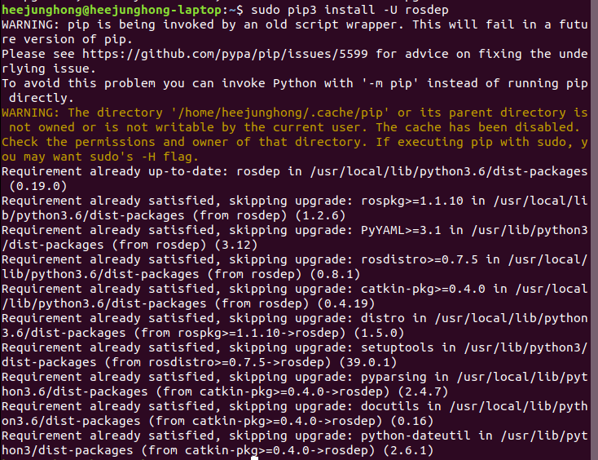Click the python-dateutil version '(2.6.1)'
The height and width of the screenshot is (460, 598).
click(408, 450)
